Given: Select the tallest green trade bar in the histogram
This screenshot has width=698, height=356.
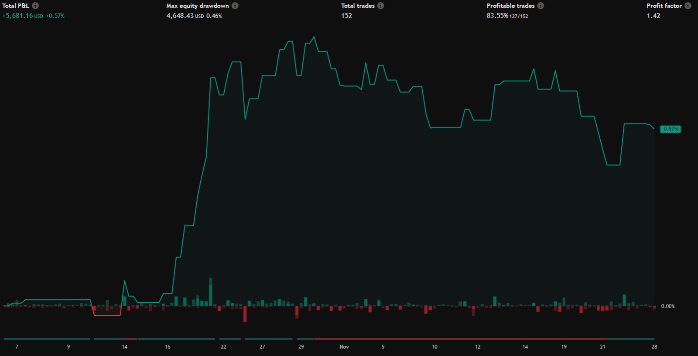Looking at the screenshot, I should click(211, 292).
